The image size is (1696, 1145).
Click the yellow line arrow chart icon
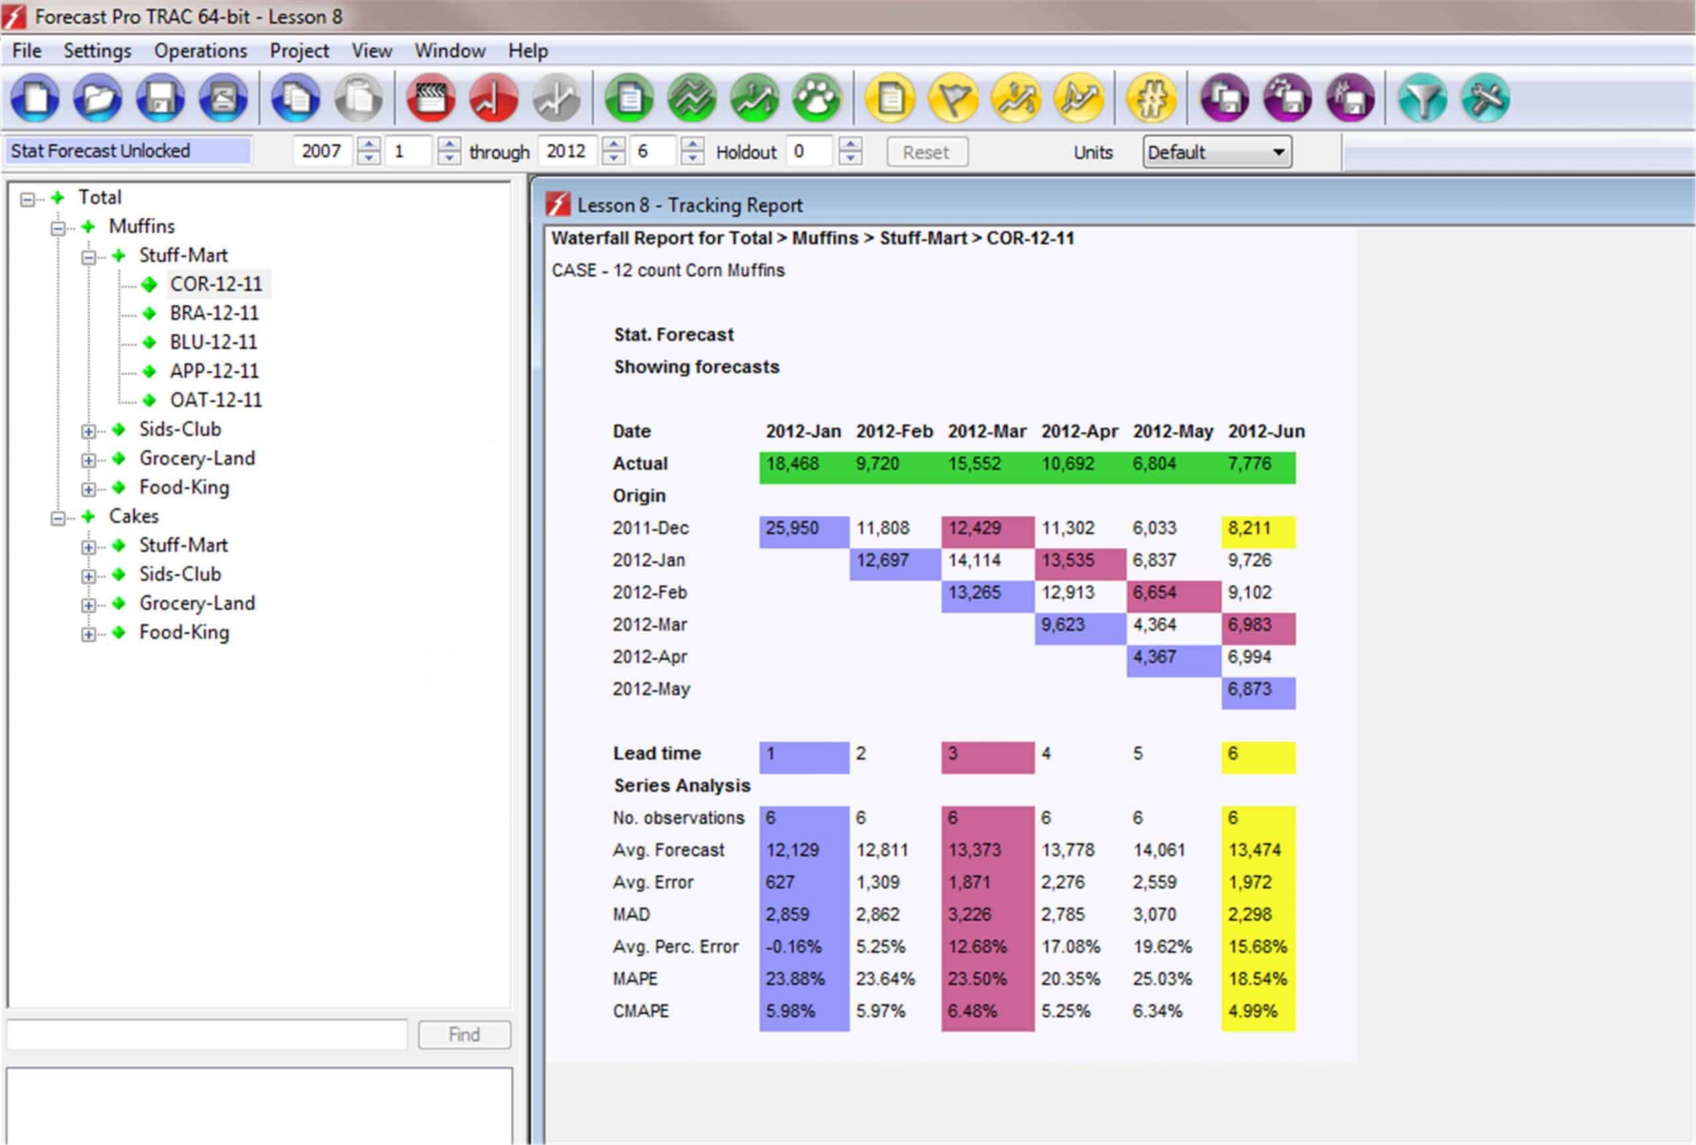(1079, 98)
